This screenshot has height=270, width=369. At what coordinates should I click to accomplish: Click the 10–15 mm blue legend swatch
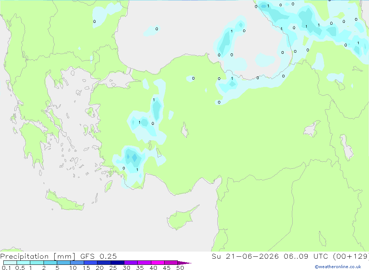77,263
